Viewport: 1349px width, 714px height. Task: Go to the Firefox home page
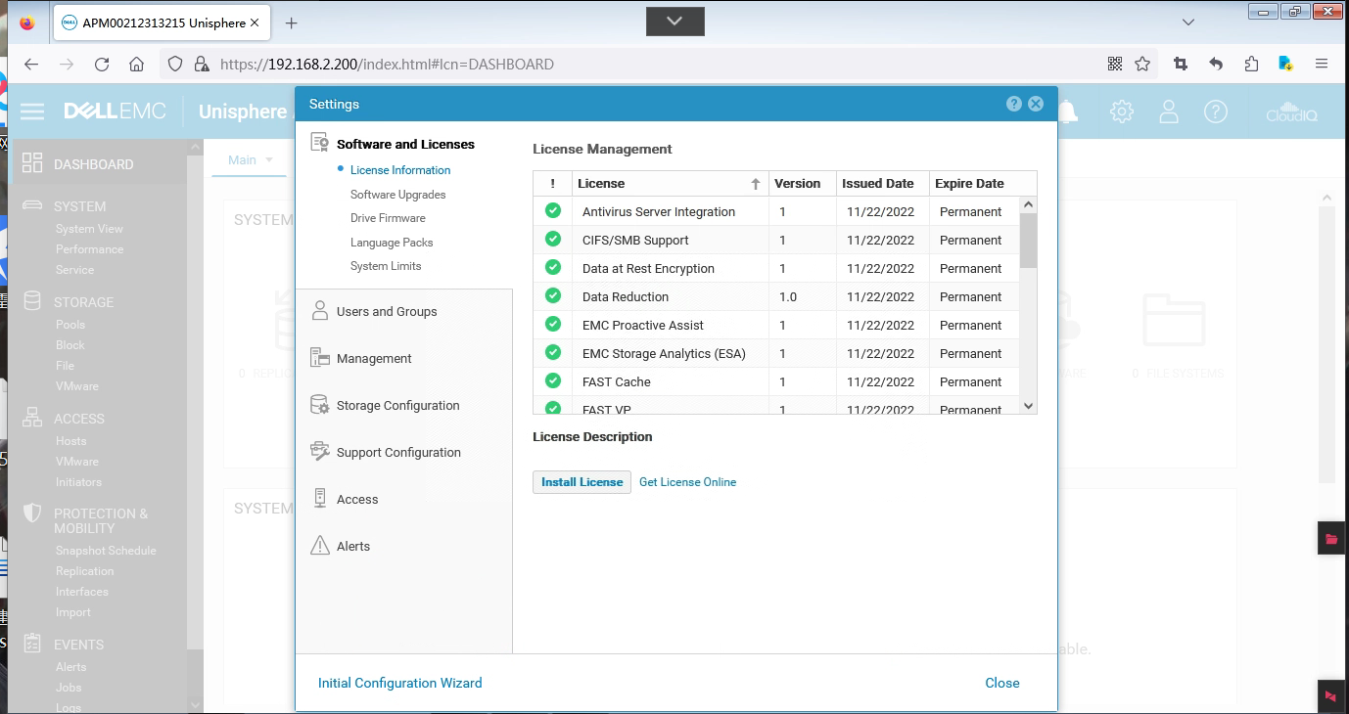(137, 64)
